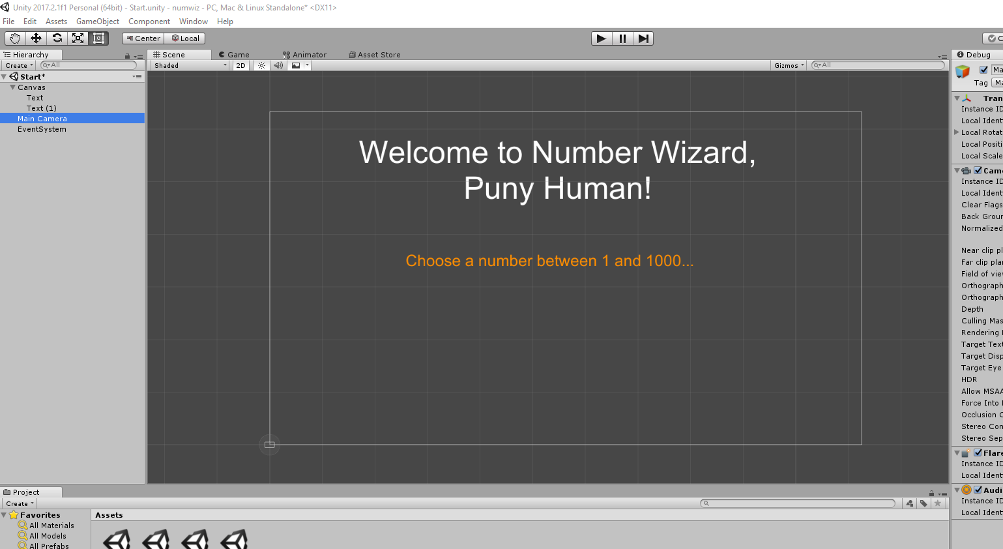Collapse the Start scene arrow
The image size is (1003, 549).
4,77
